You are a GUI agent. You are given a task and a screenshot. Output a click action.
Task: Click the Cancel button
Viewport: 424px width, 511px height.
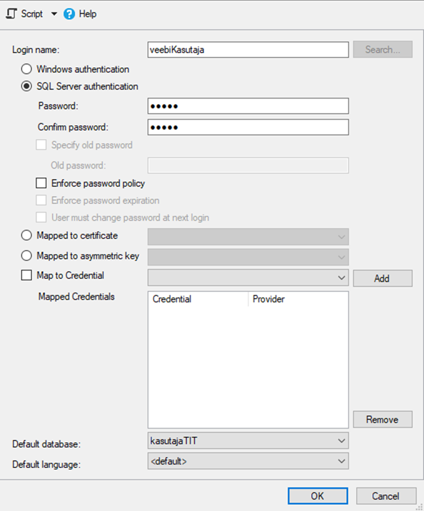(x=386, y=496)
